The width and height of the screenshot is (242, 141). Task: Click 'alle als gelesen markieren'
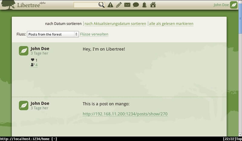coord(171,24)
